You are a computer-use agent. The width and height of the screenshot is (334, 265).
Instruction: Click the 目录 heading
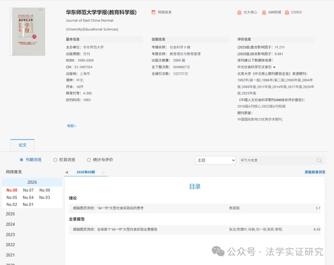(195, 187)
